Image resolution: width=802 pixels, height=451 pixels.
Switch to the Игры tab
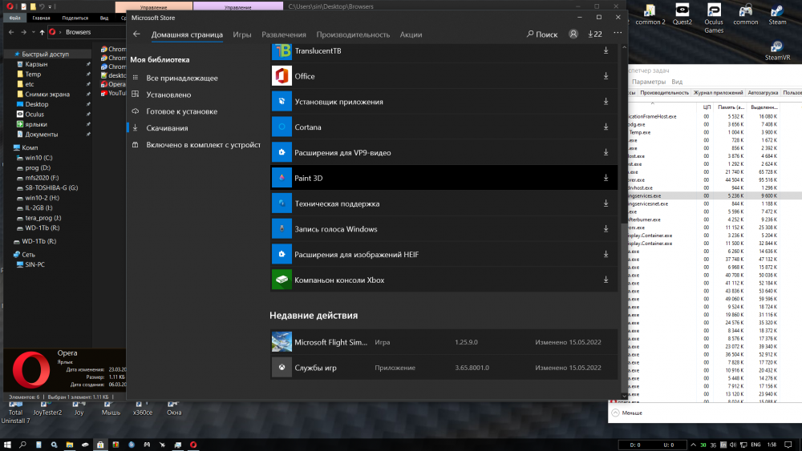click(242, 34)
